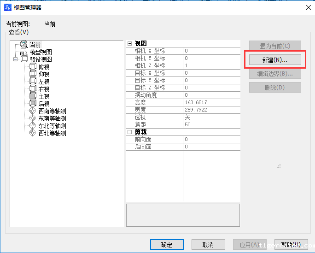Collapse the 预设视图 tree node
315x253 pixels.
15,59
